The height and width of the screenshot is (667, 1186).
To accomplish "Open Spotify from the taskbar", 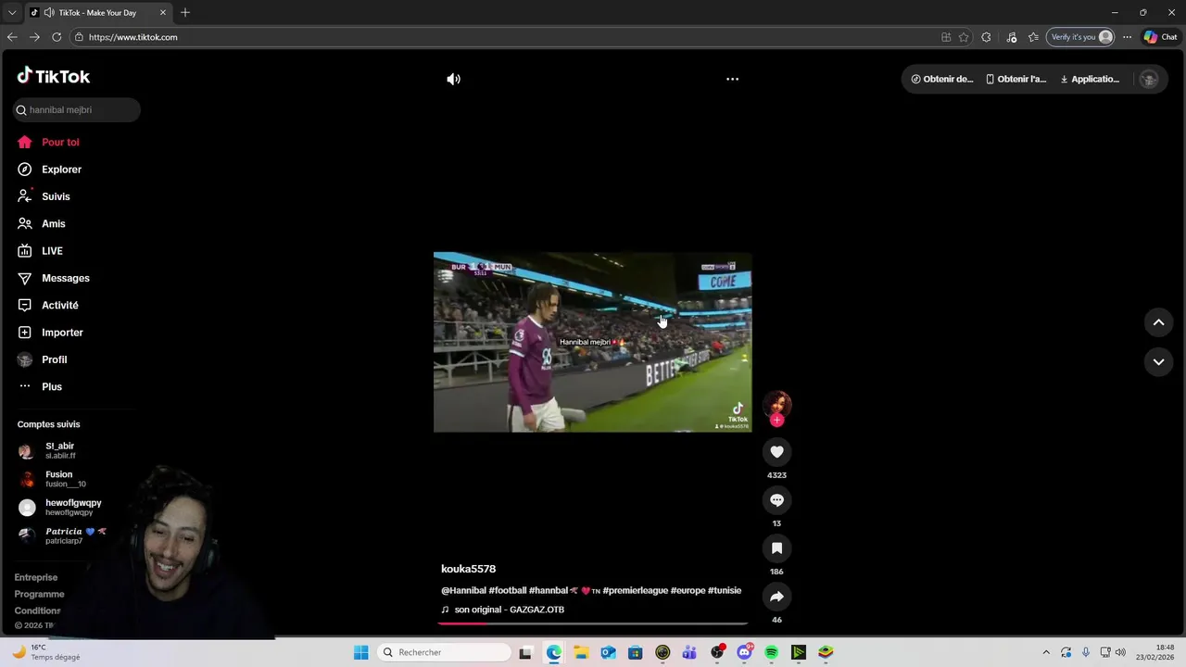I will (771, 652).
